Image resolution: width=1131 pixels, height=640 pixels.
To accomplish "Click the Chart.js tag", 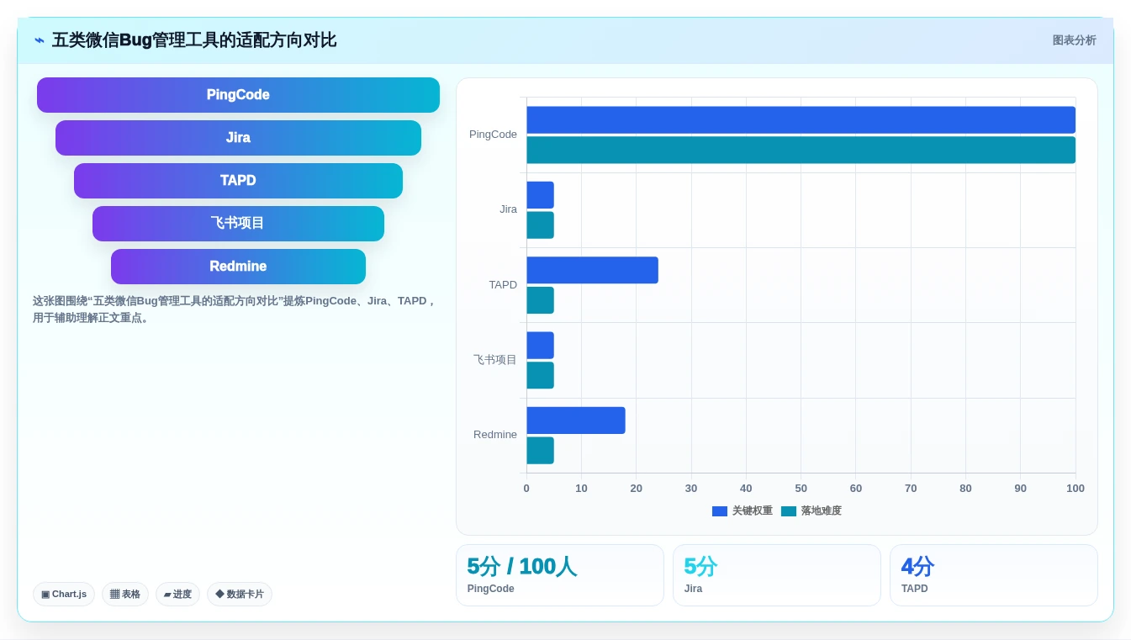I will 64,595.
